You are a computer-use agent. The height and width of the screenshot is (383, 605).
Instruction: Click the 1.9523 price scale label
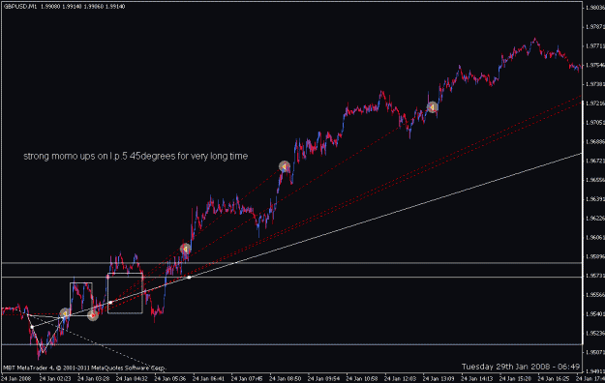pyautogui.click(x=595, y=333)
